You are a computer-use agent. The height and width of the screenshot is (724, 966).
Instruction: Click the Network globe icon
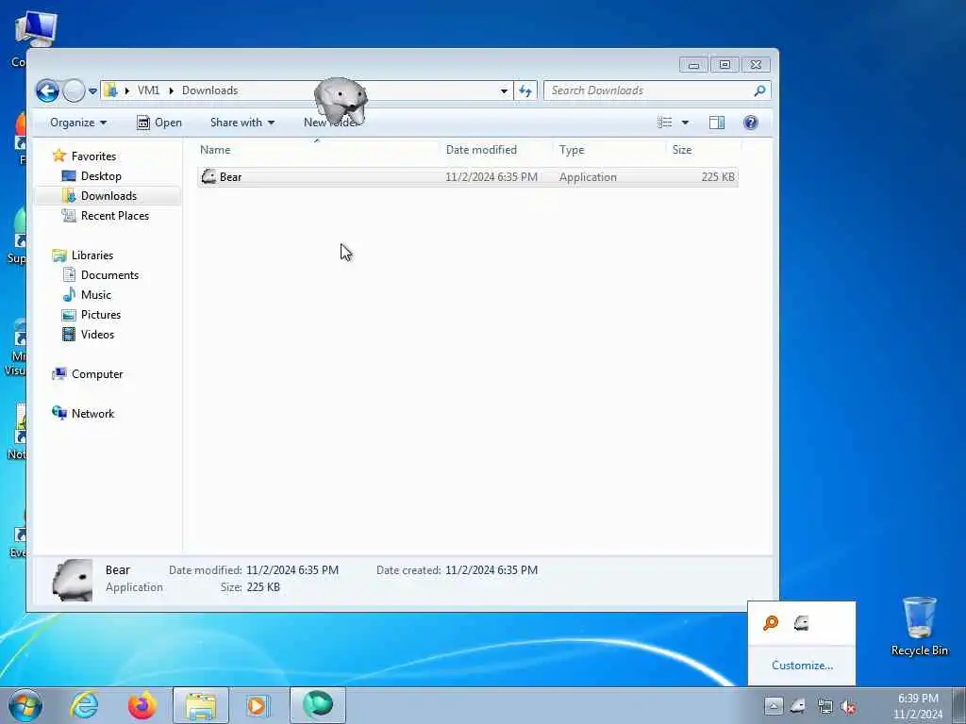[59, 413]
